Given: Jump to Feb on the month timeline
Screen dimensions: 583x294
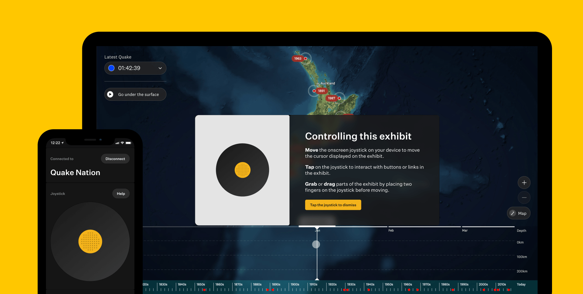Looking at the screenshot, I should click(x=391, y=231).
